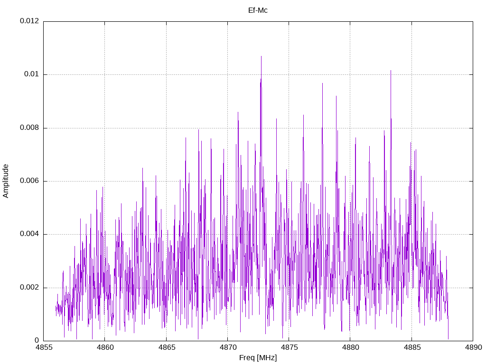Click the Amplitude y-axis label
Image resolution: width=486 pixels, height=364 pixels.
[6, 181]
